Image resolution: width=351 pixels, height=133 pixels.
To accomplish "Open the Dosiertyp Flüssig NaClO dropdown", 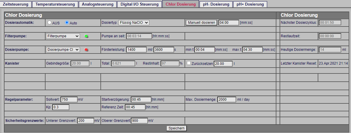I will click(x=134, y=23).
